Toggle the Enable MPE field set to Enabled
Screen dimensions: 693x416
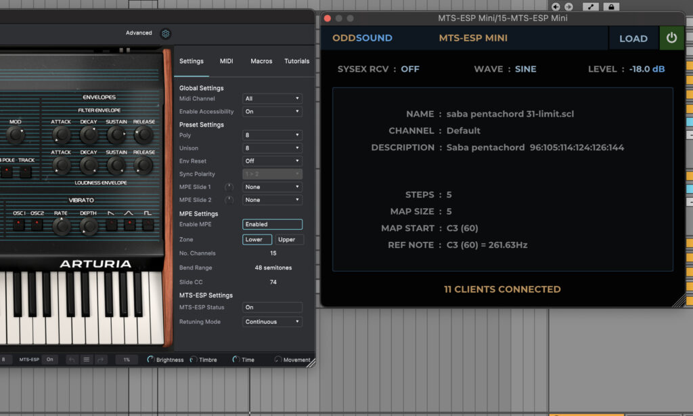click(x=272, y=224)
